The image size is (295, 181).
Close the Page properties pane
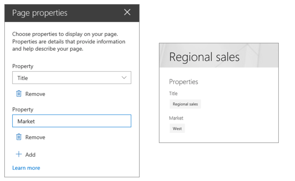coord(127,12)
